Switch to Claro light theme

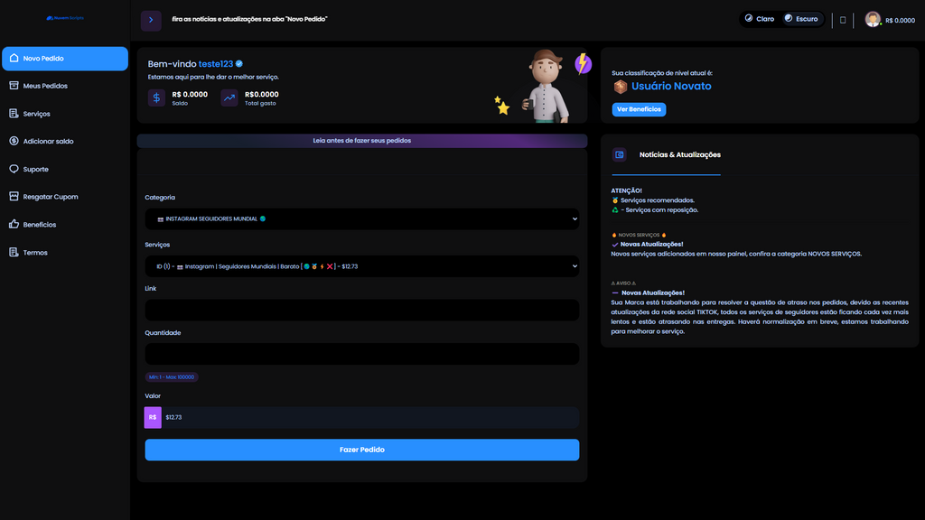pos(760,19)
